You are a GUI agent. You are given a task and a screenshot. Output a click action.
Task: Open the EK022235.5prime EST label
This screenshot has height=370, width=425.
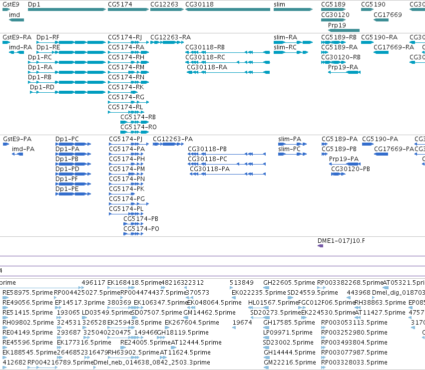click(x=259, y=293)
